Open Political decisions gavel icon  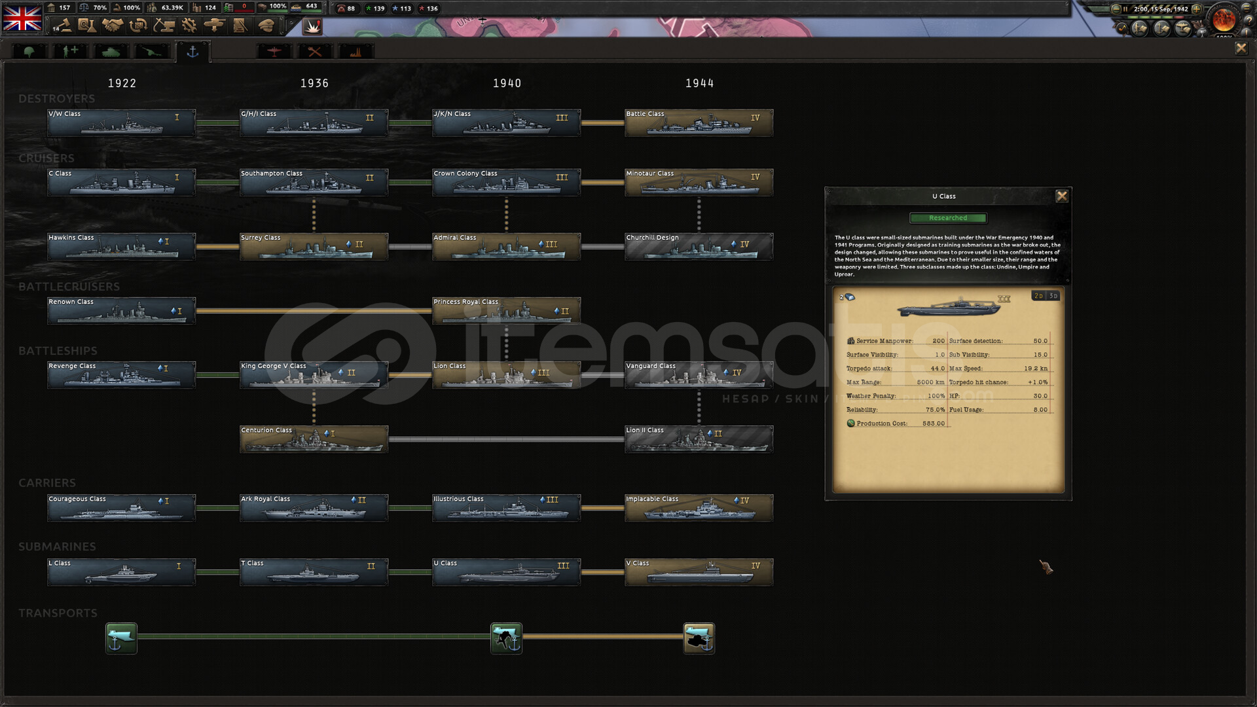coord(62,26)
